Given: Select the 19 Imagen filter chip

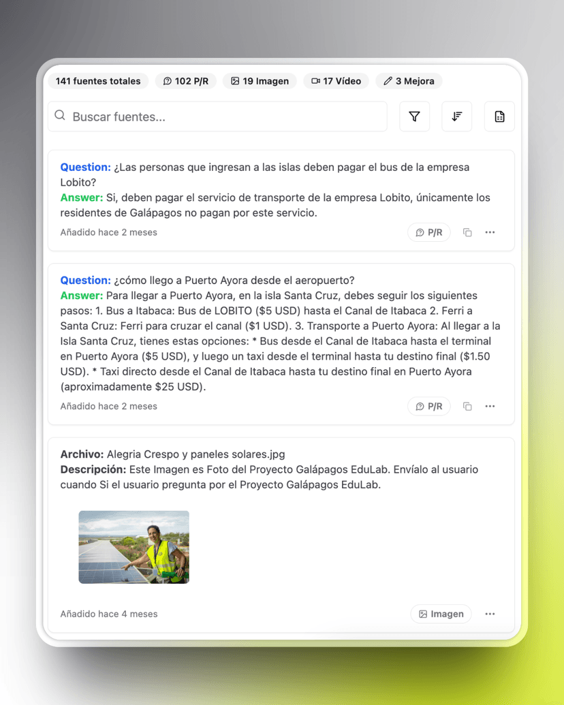Looking at the screenshot, I should 260,81.
